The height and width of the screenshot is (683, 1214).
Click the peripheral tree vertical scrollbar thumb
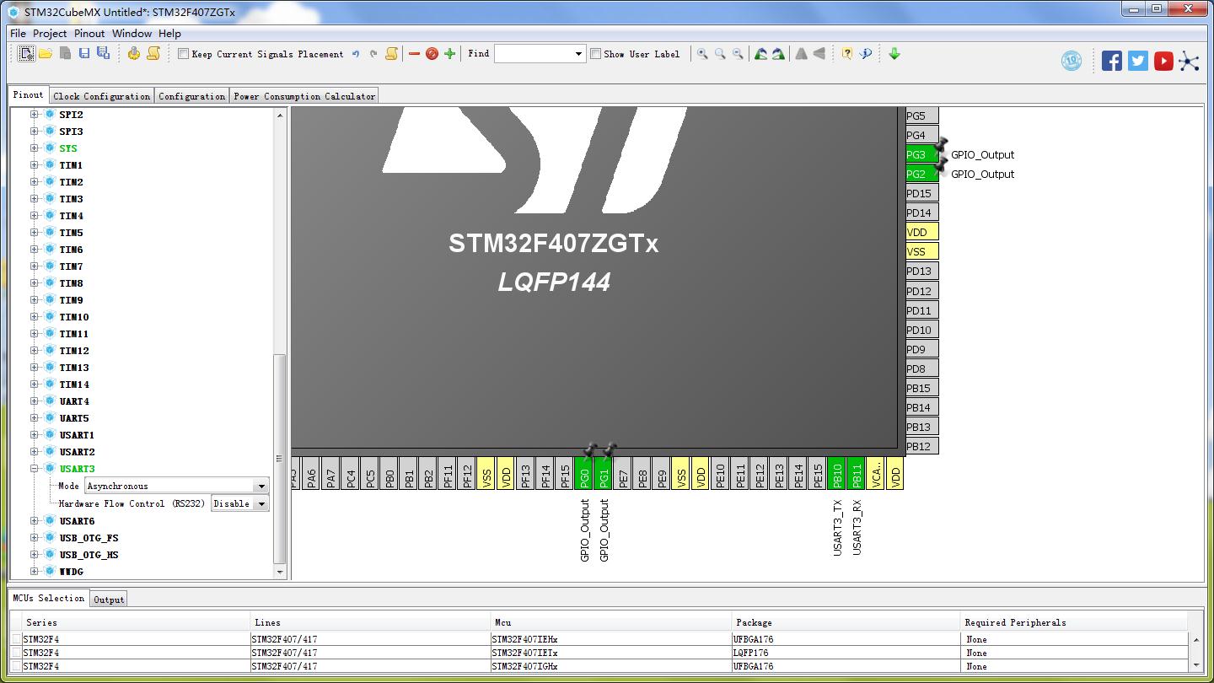[x=281, y=460]
